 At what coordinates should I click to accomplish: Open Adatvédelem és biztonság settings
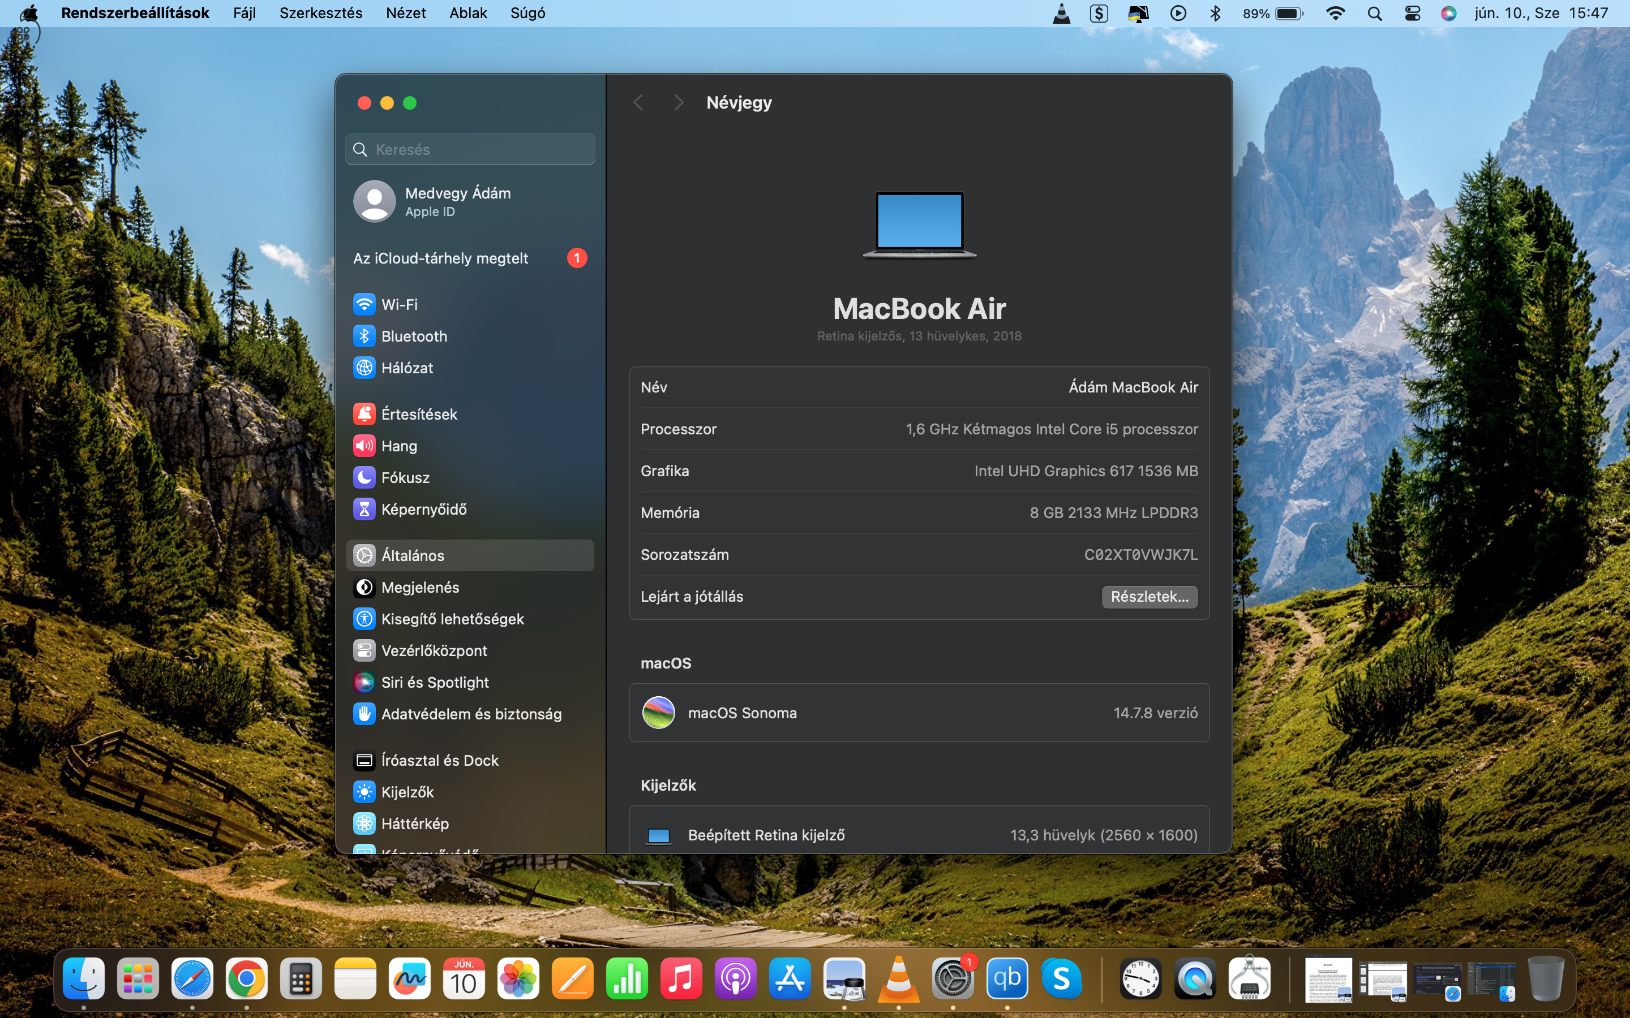[x=469, y=714]
